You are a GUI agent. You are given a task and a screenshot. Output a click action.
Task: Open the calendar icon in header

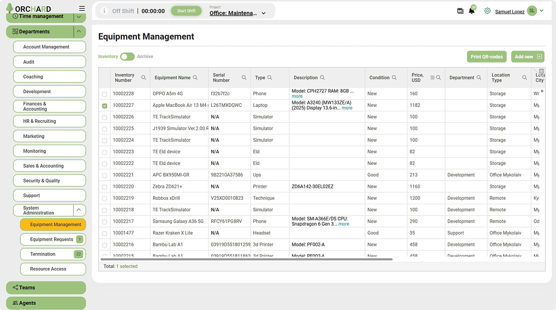coord(460,11)
